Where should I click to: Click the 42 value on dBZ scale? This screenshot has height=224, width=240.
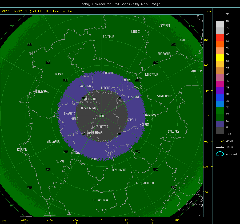(228, 81)
